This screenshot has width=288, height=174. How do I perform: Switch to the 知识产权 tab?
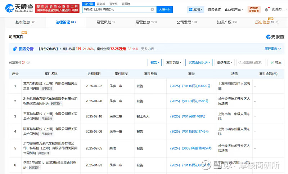point(227,22)
